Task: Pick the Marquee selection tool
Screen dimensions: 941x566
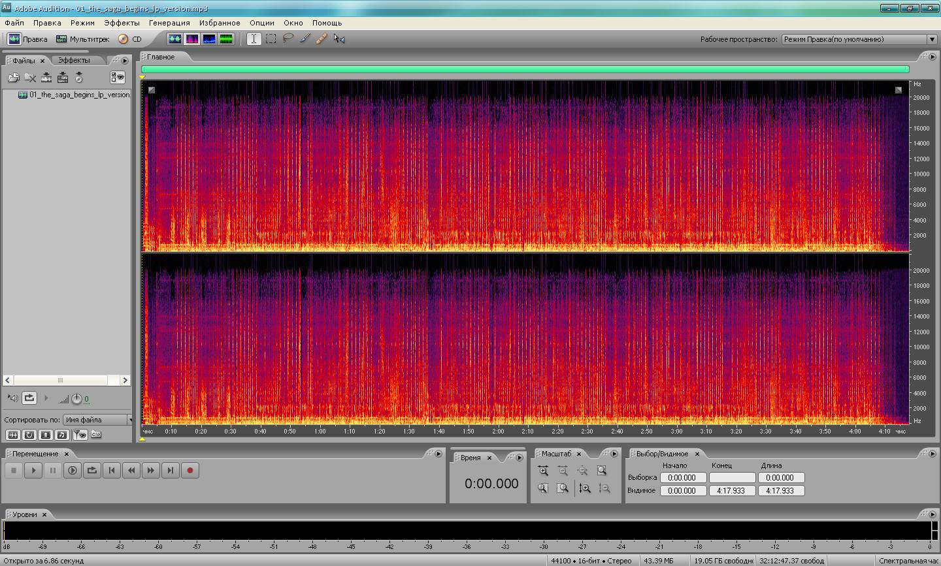Action: click(271, 39)
